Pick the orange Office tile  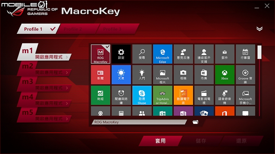click(x=225, y=111)
